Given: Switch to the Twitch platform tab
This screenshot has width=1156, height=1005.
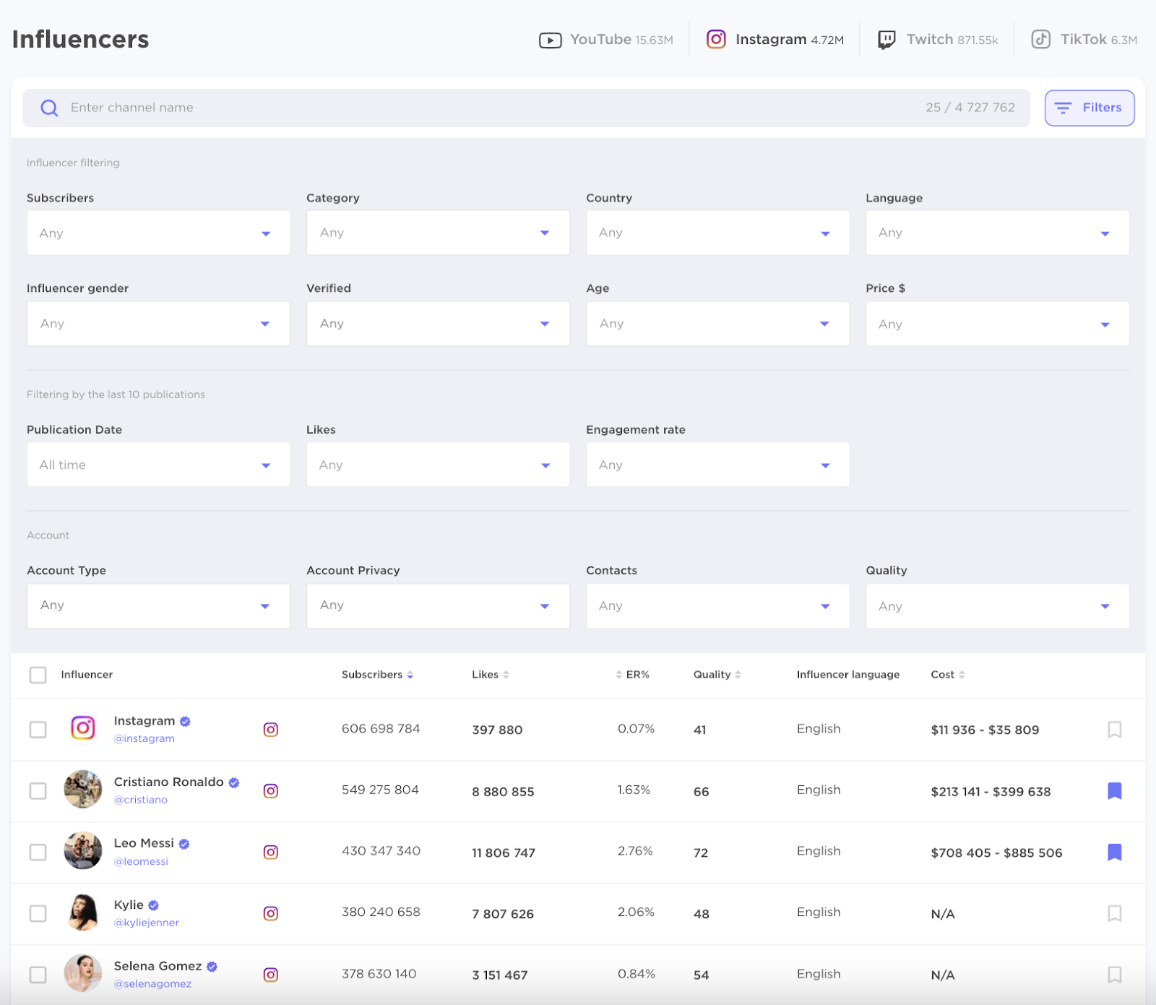Looking at the screenshot, I should point(937,40).
